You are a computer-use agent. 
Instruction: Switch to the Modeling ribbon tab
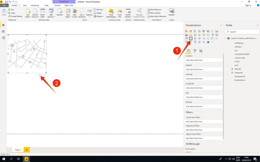tap(35, 6)
